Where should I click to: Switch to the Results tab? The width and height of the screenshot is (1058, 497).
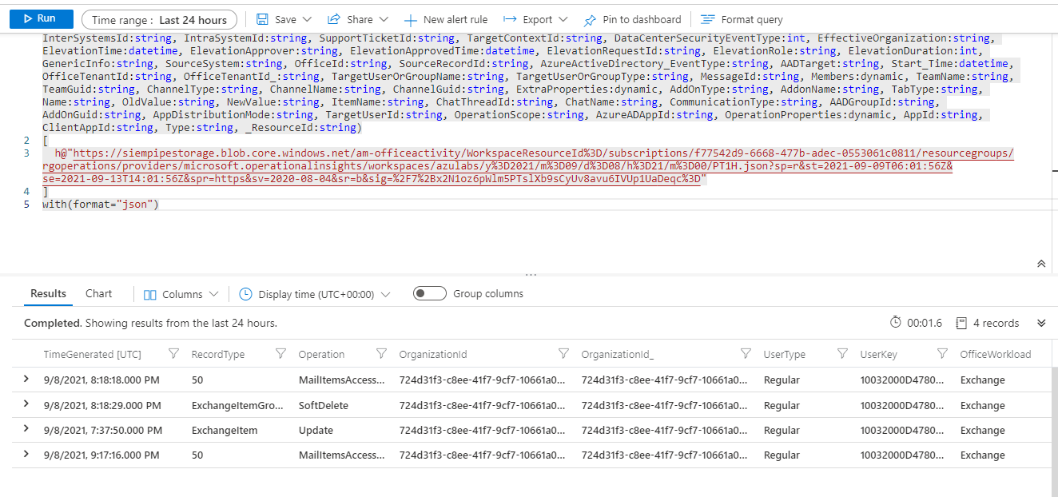coord(48,293)
